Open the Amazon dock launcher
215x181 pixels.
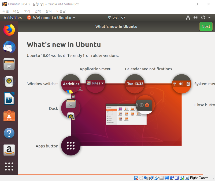click(9, 150)
